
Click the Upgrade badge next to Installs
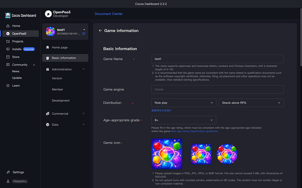point(29,49)
